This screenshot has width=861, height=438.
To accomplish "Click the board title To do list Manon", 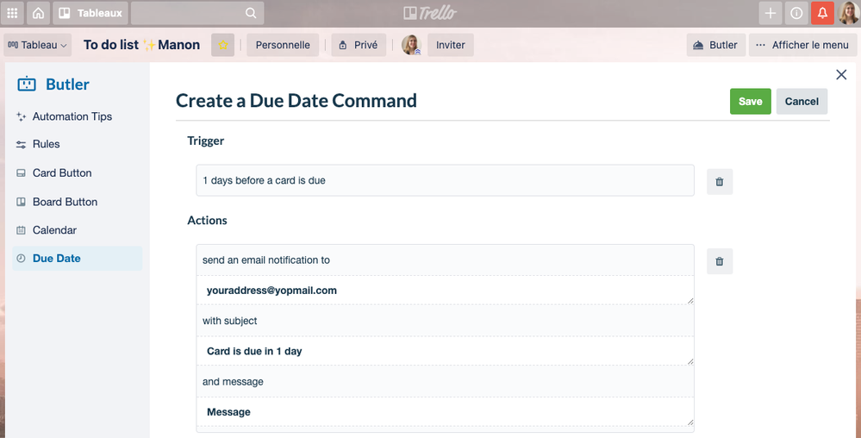I will (141, 45).
